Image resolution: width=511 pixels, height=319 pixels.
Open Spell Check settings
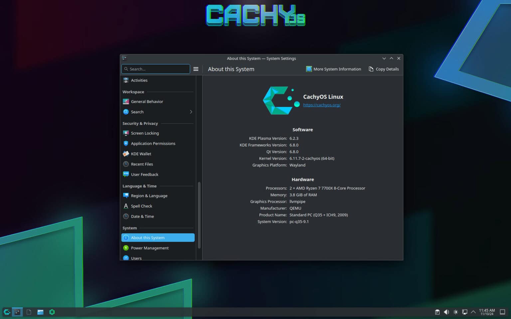[141, 206]
